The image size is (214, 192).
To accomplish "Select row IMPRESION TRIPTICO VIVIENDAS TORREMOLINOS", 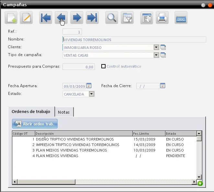I will click(104, 145).
